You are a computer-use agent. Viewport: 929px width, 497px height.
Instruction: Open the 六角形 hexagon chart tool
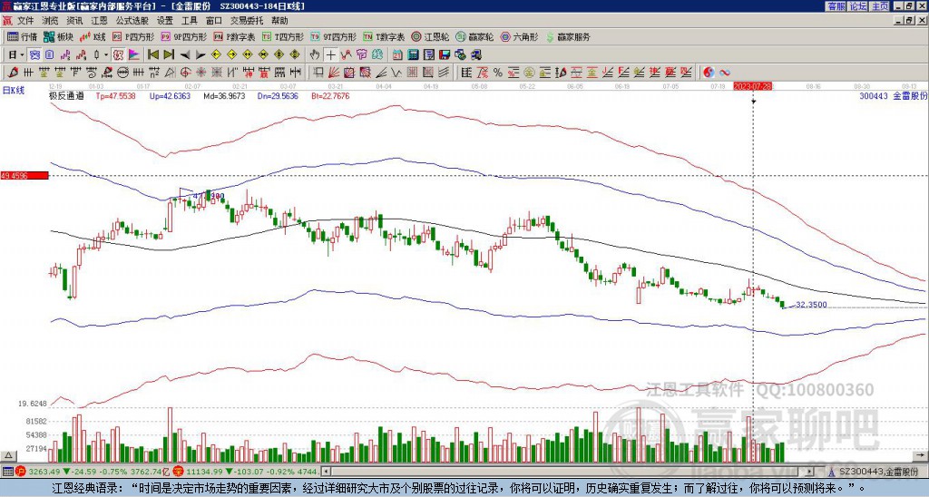pos(520,36)
